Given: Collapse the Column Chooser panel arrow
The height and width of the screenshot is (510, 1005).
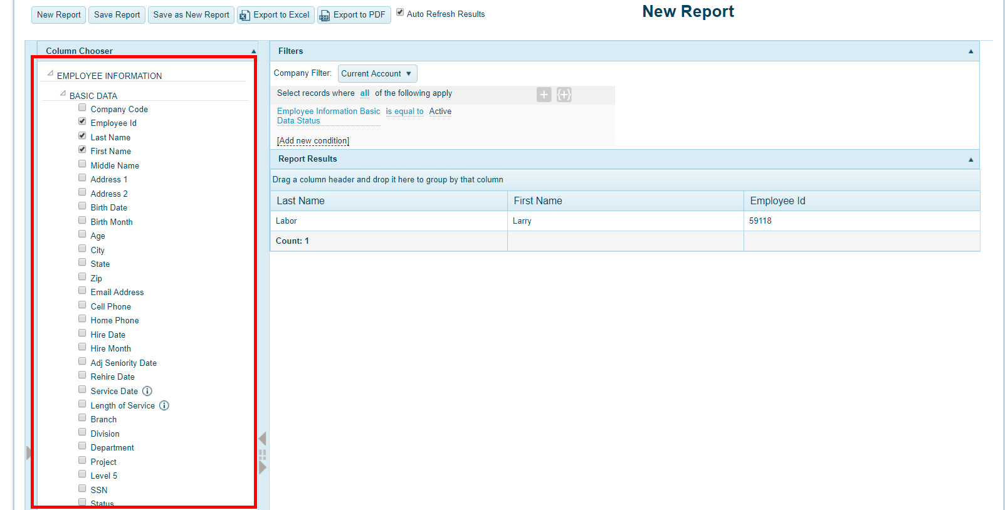Looking at the screenshot, I should pos(253,51).
